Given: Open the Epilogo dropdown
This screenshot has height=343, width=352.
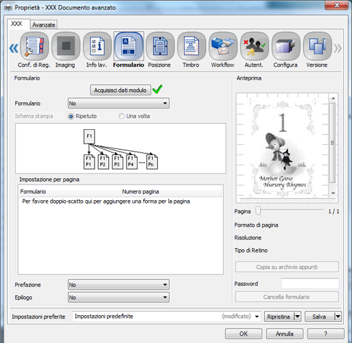Looking at the screenshot, I should click(x=118, y=297).
